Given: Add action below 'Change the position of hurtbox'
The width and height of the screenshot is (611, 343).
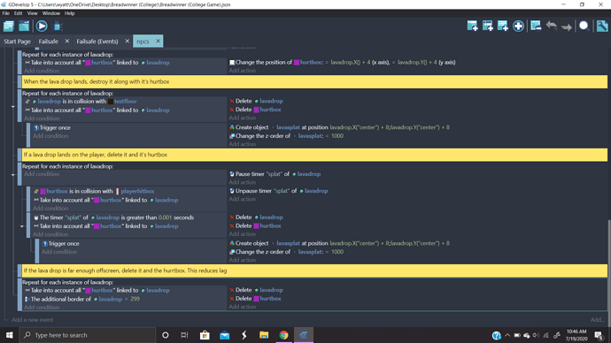Looking at the screenshot, I should click(243, 71).
